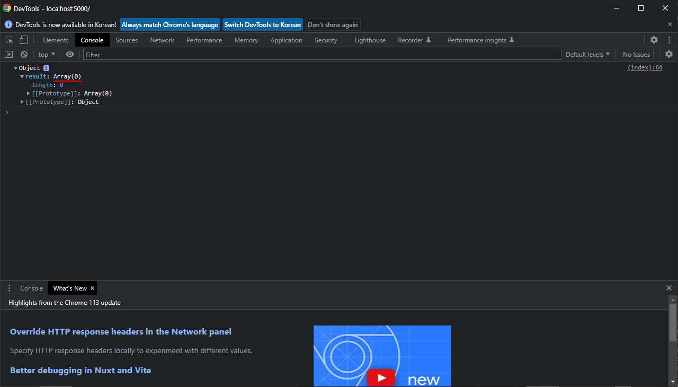Collapse the Object entry in console
The image size is (678, 387).
(16, 68)
